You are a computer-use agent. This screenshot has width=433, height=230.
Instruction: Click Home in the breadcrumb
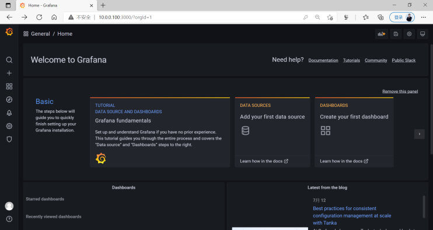pyautogui.click(x=65, y=34)
